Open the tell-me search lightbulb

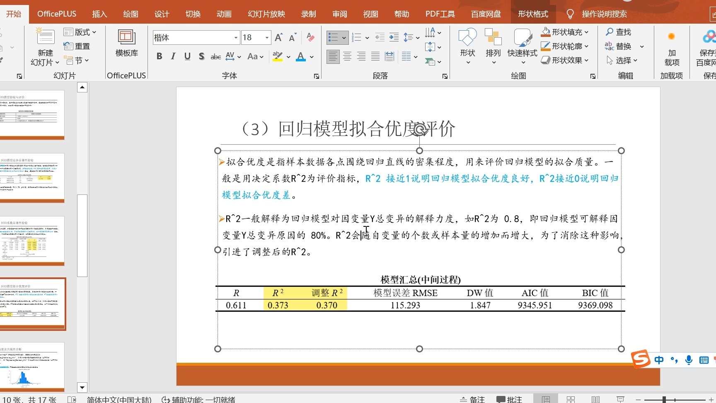[570, 14]
